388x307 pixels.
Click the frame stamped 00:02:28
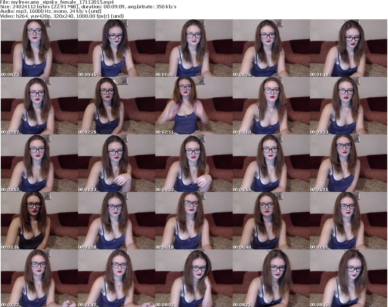[117, 106]
